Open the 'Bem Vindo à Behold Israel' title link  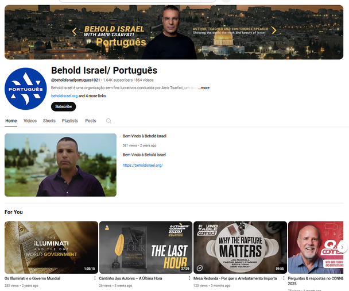(x=145, y=136)
